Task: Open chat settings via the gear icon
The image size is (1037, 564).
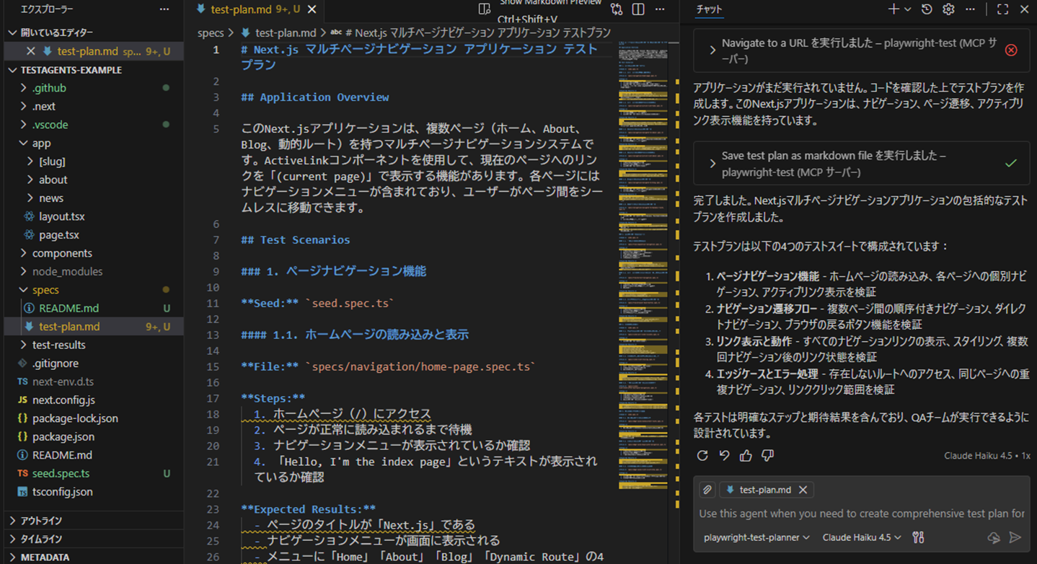Action: (x=947, y=9)
